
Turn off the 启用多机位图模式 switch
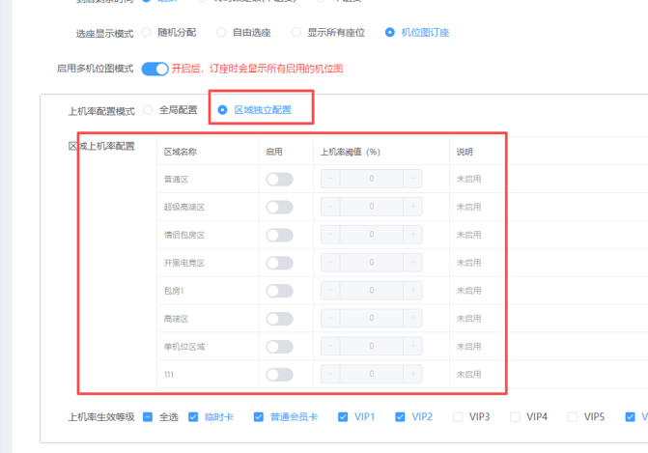coord(155,69)
